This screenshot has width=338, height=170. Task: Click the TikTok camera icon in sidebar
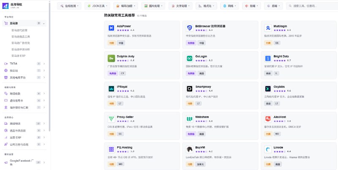(6, 64)
